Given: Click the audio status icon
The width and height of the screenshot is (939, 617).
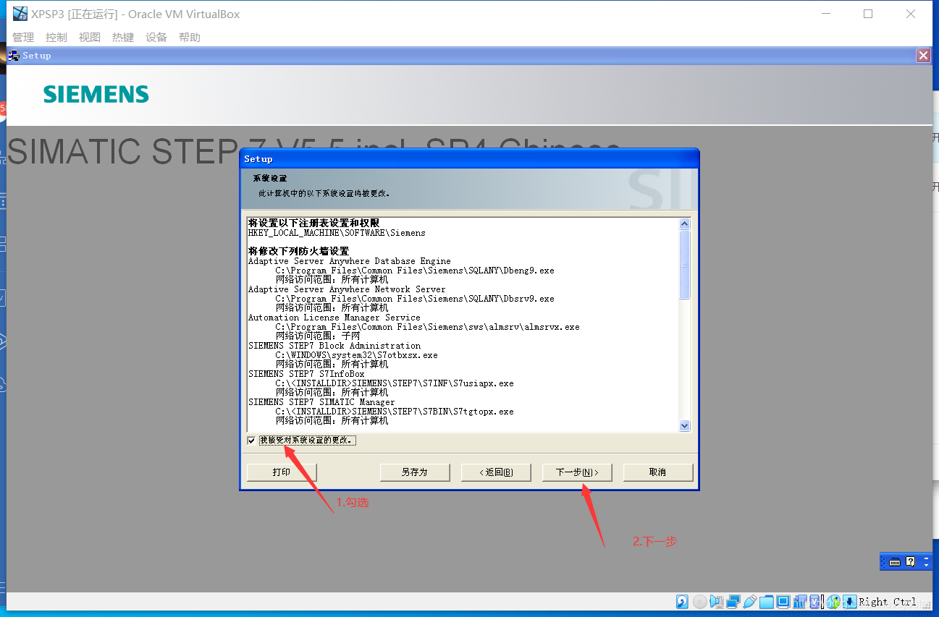Looking at the screenshot, I should (717, 602).
